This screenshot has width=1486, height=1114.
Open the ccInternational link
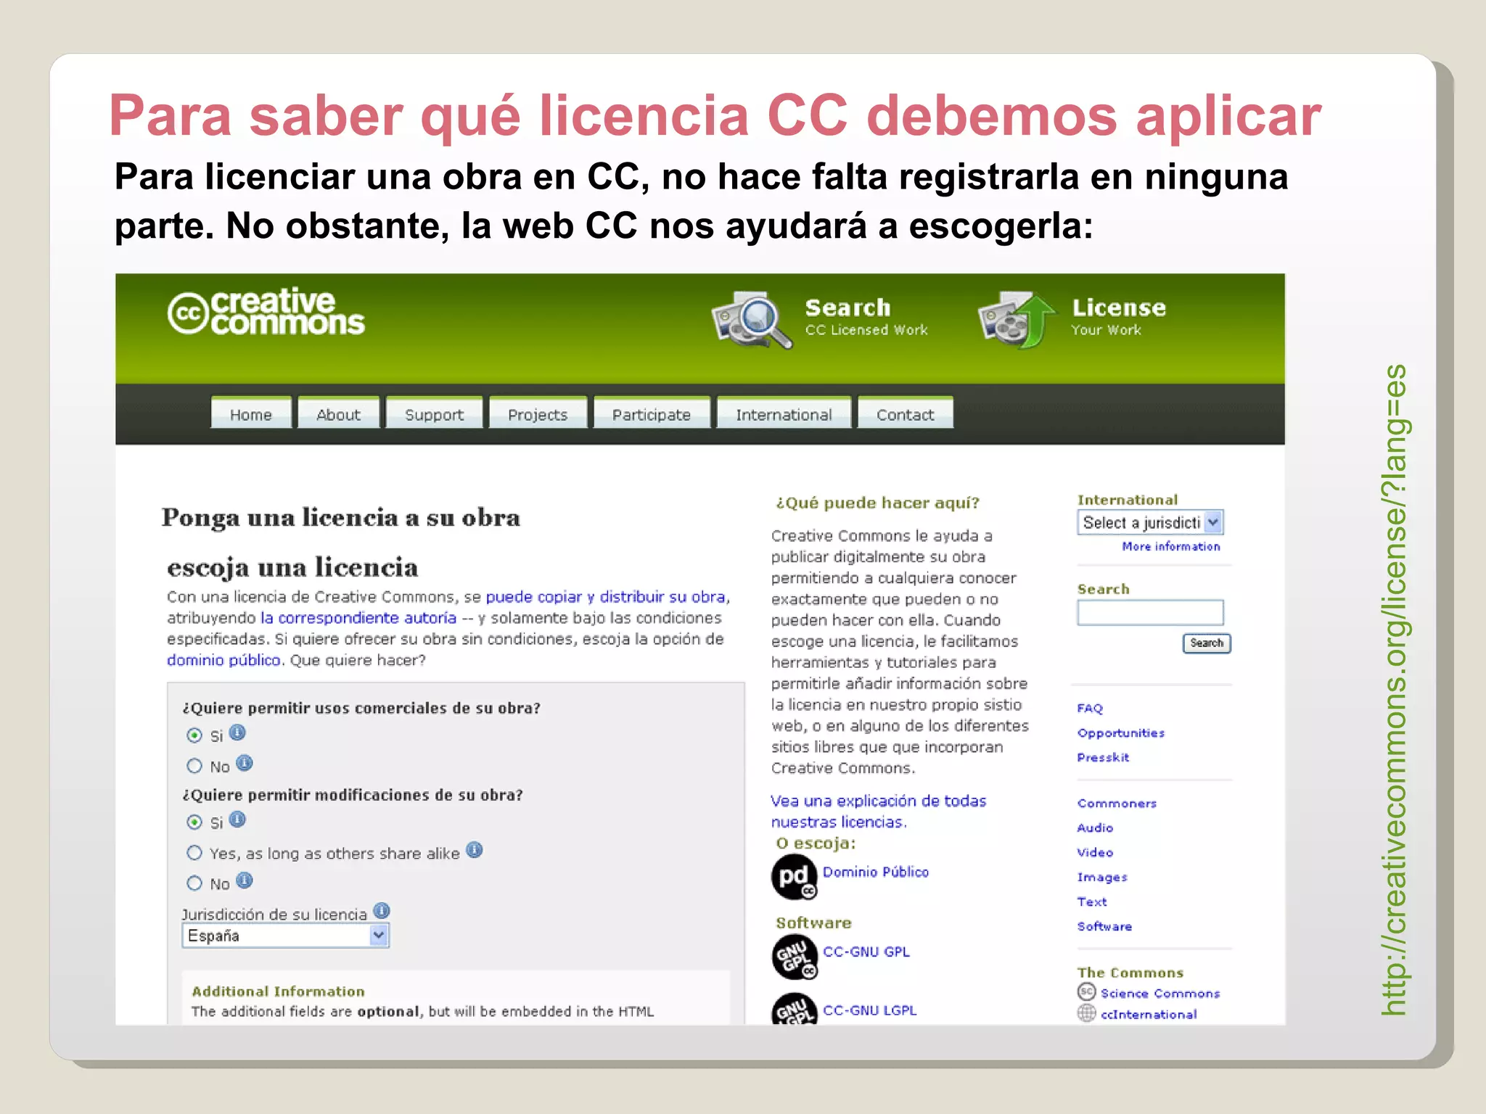[1149, 1015]
